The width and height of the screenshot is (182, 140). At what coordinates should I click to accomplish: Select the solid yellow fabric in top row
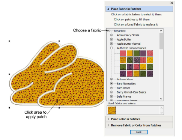pyautogui.click(x=129, y=53)
